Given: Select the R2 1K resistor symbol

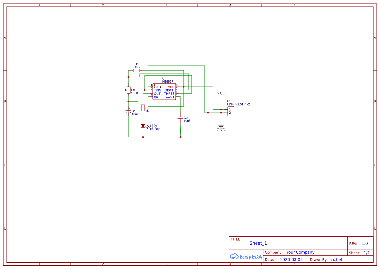Looking at the screenshot, I should (143, 108).
